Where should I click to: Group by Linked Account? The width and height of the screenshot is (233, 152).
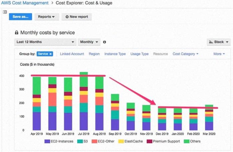pyautogui.click(x=72, y=54)
